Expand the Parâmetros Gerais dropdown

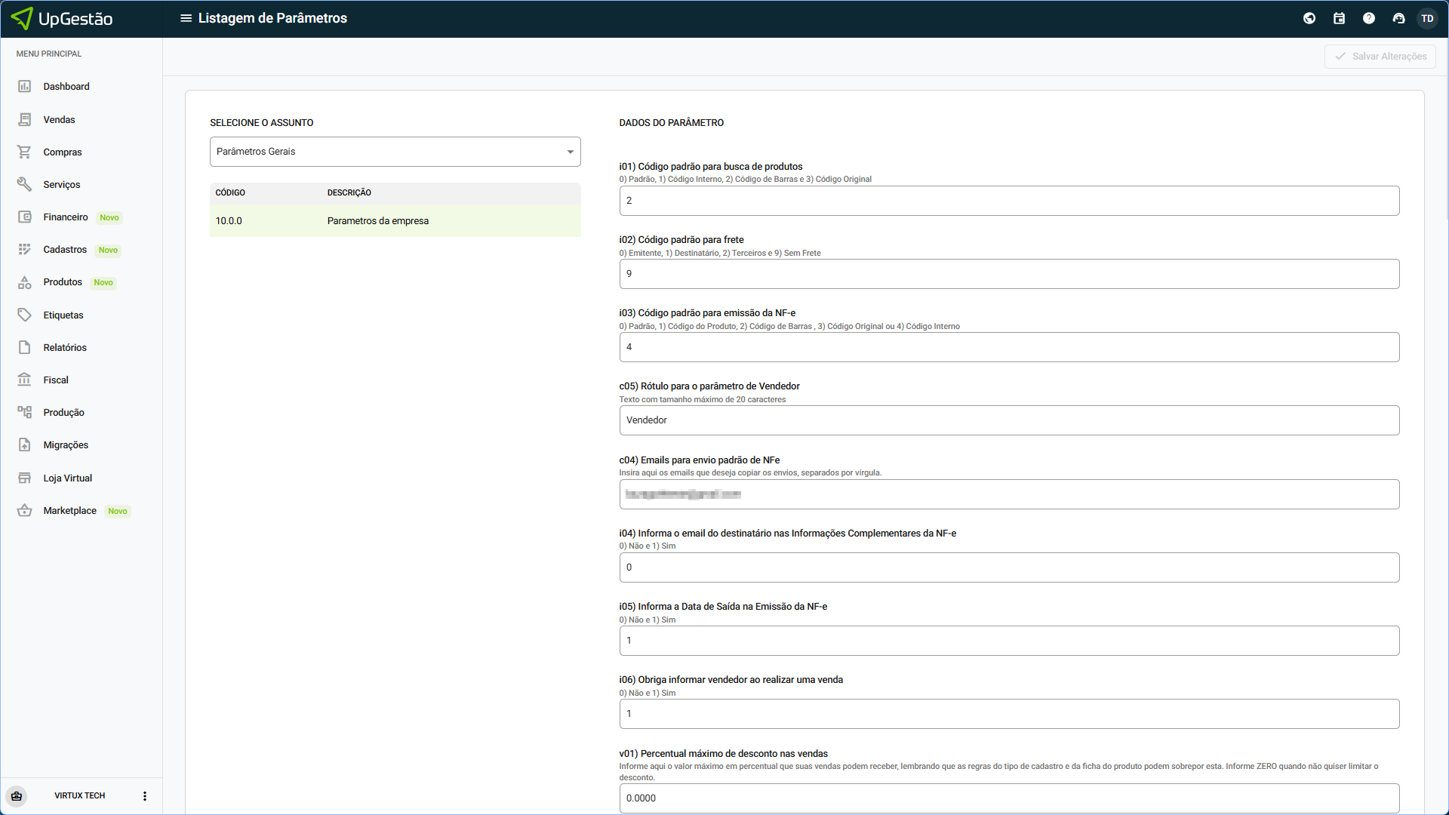click(x=395, y=152)
